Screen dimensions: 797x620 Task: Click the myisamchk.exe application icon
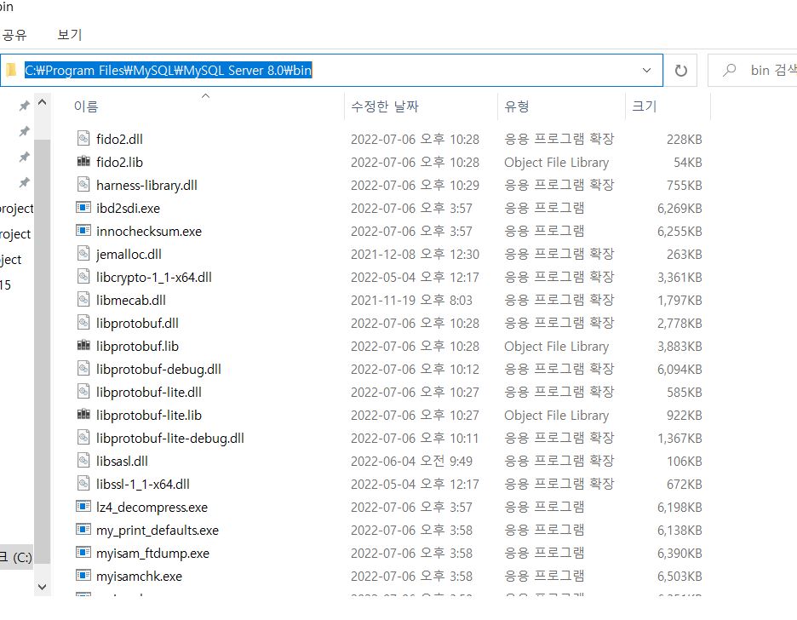[83, 575]
